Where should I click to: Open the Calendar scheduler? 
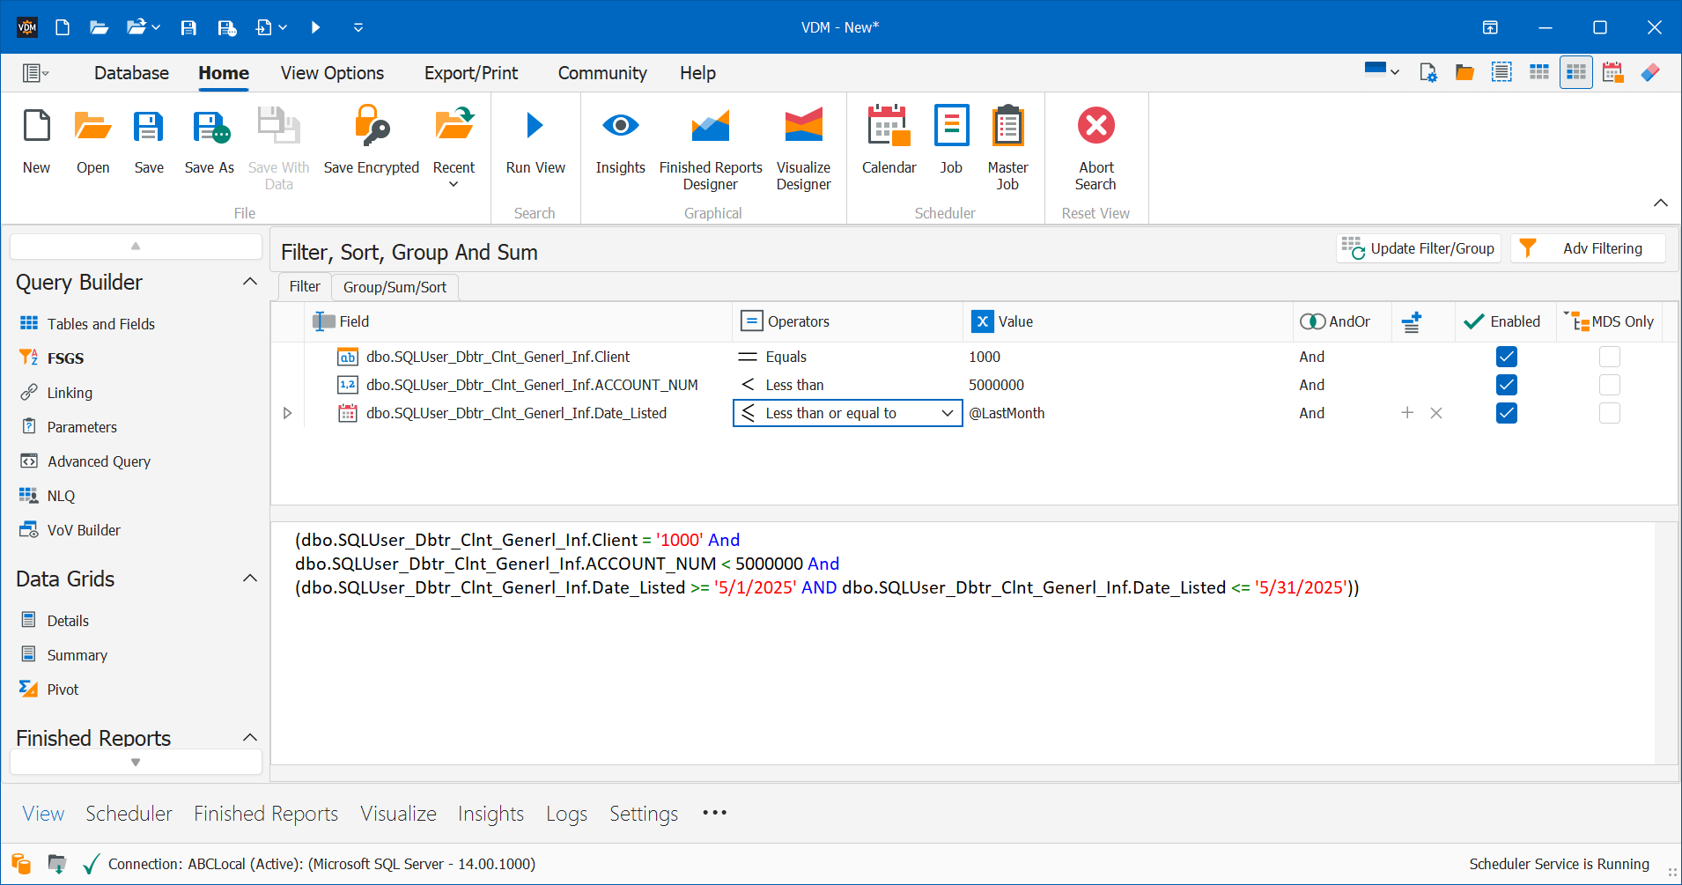pyautogui.click(x=889, y=141)
